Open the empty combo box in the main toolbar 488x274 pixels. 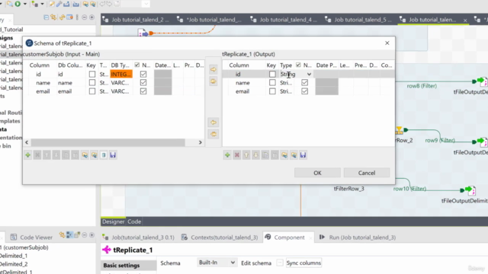(x=136, y=4)
